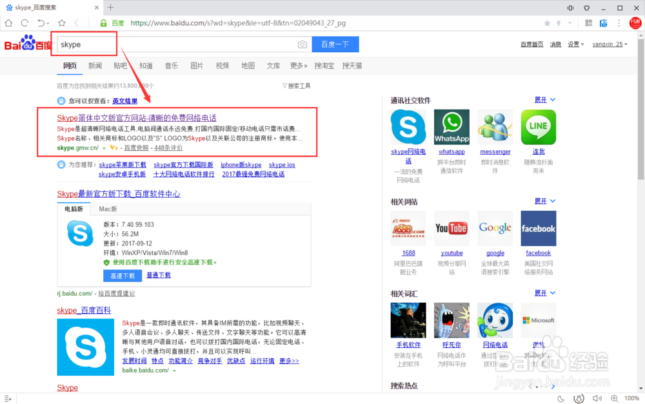
Task: Click the red user avatar icon
Action: 635,23
